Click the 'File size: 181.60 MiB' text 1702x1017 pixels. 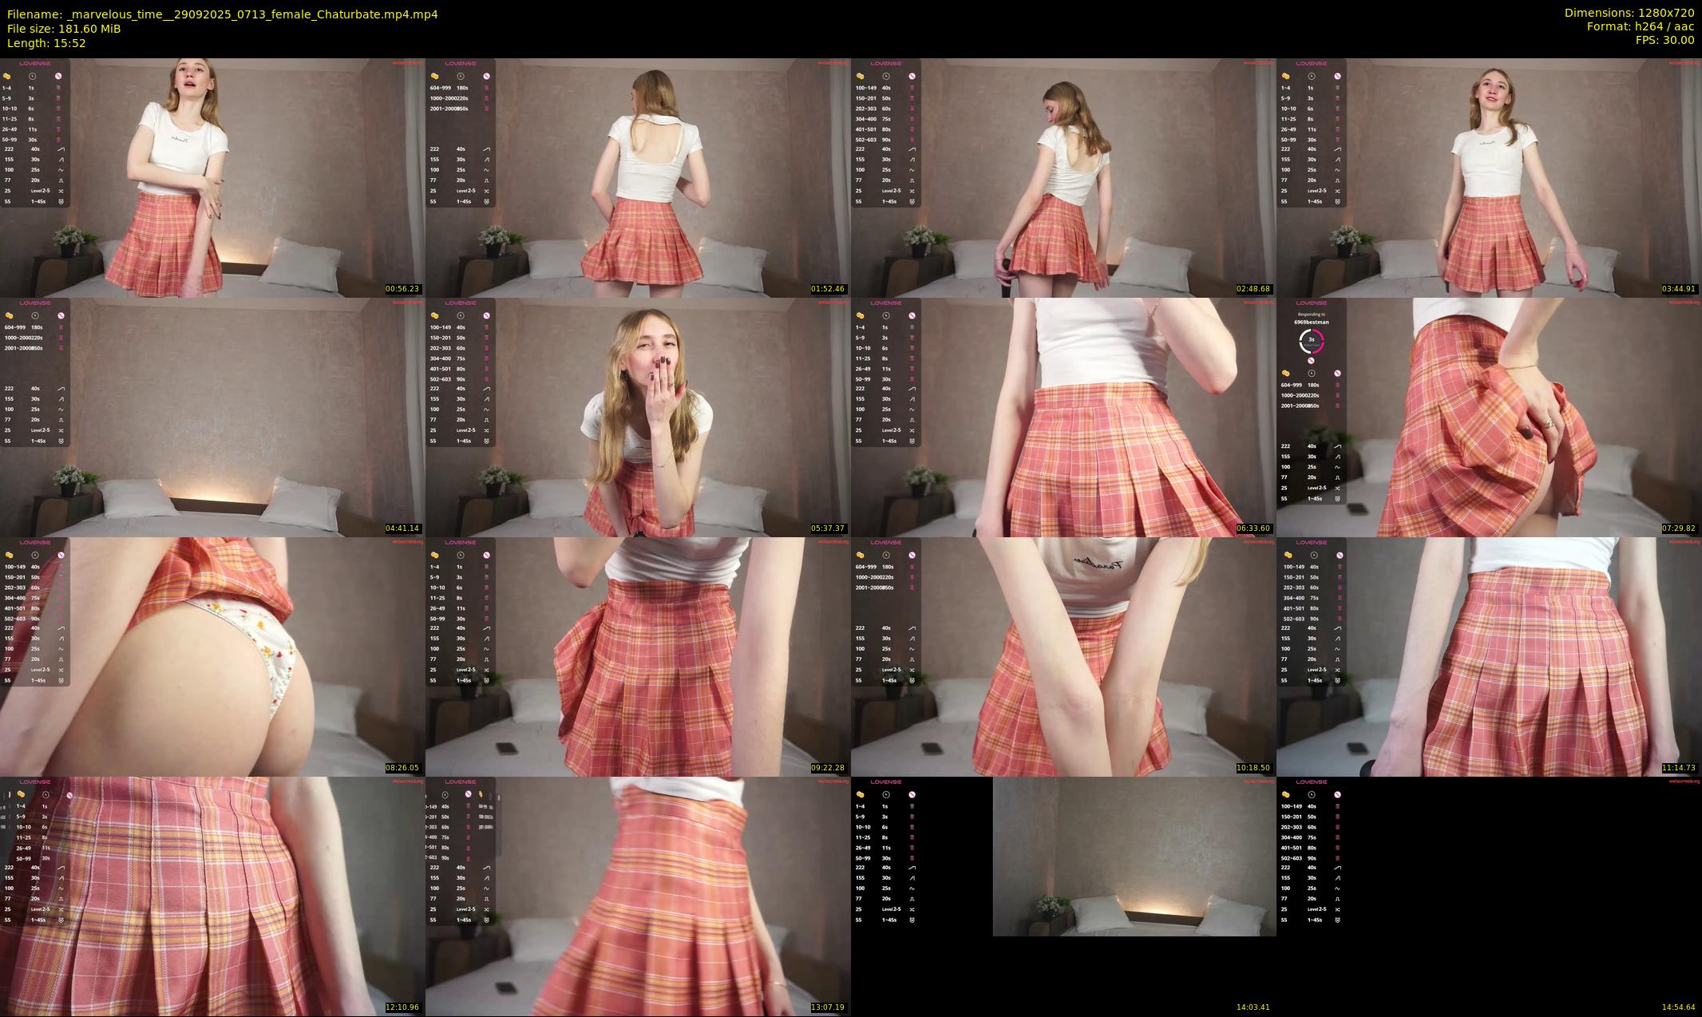point(64,29)
